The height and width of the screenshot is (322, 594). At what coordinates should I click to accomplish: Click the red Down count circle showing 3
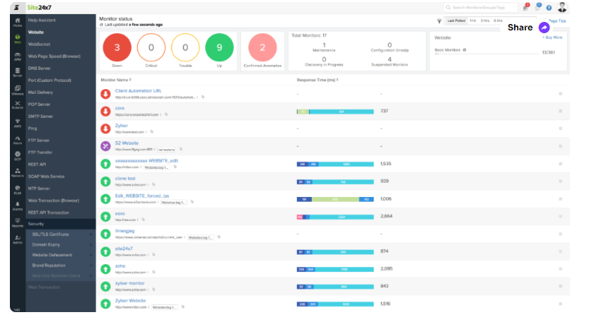coord(117,47)
